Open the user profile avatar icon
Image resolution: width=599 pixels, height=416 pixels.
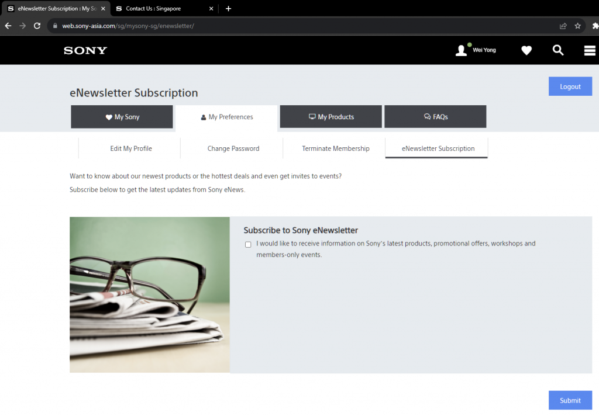point(462,50)
